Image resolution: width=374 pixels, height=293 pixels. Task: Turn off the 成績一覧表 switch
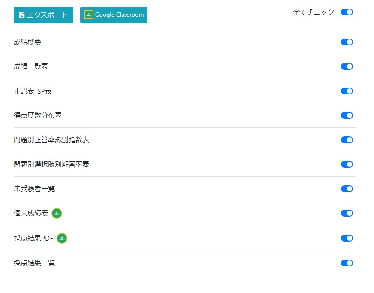coord(347,66)
